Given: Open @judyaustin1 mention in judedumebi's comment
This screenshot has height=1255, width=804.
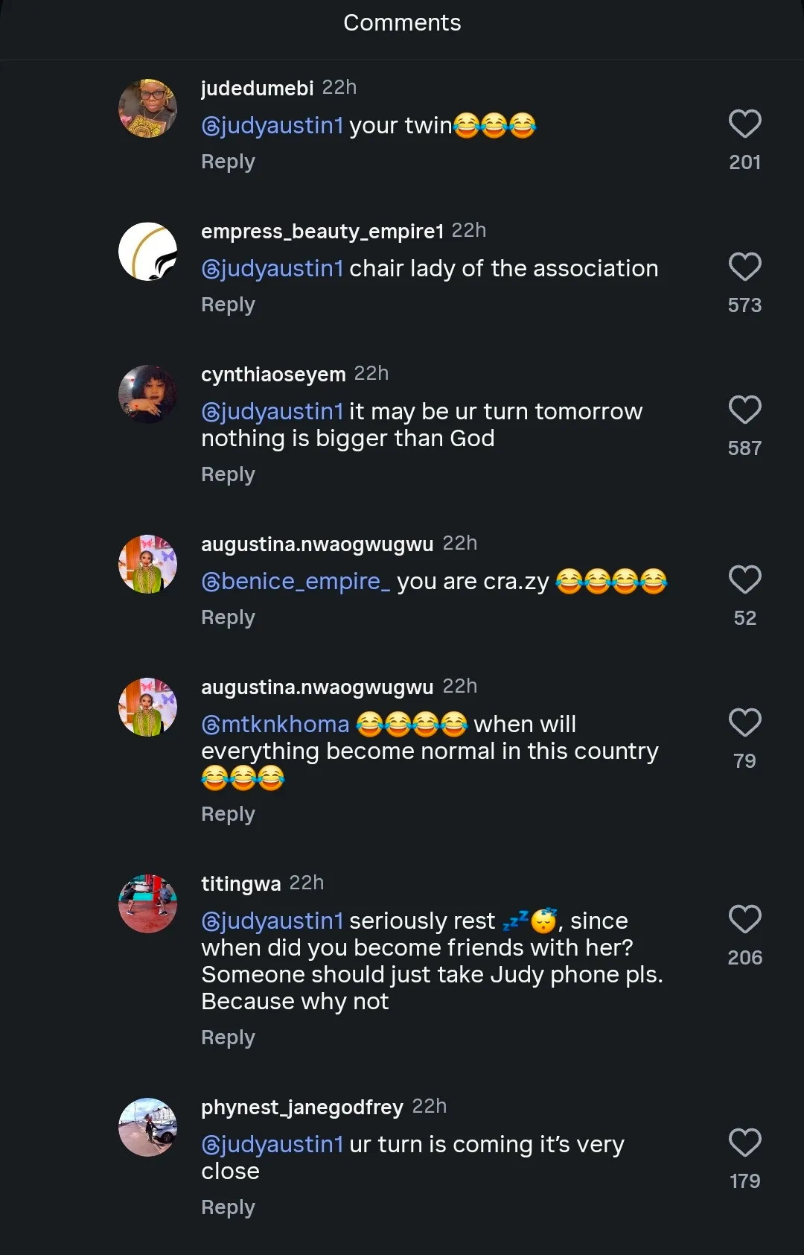Looking at the screenshot, I should pyautogui.click(x=272, y=125).
